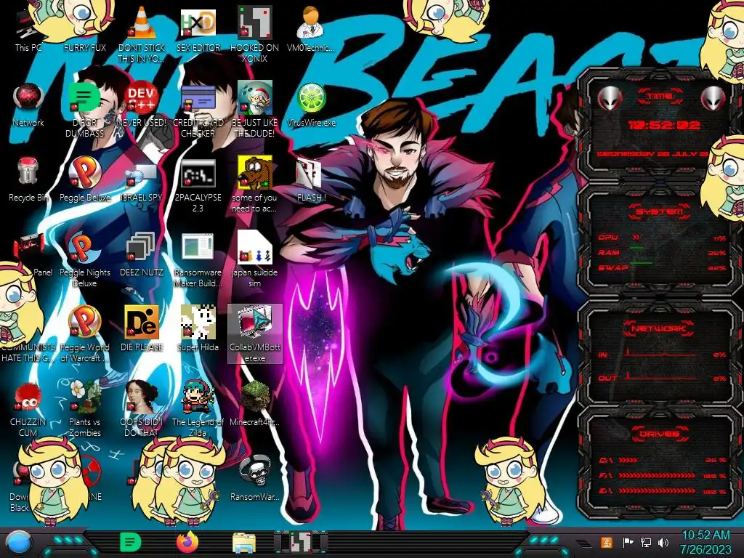Open Ransomware Maker Builder icon
The height and width of the screenshot is (558, 744).
point(198,259)
